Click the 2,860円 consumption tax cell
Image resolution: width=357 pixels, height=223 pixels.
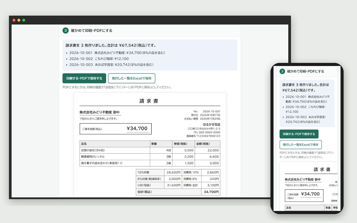coord(211,172)
